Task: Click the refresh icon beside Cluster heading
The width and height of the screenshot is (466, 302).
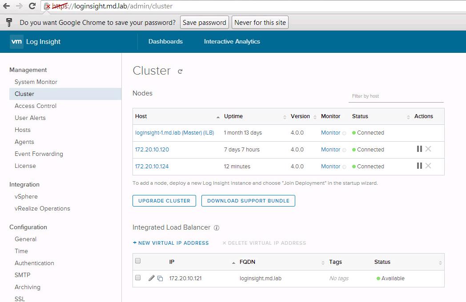Action: click(x=180, y=71)
